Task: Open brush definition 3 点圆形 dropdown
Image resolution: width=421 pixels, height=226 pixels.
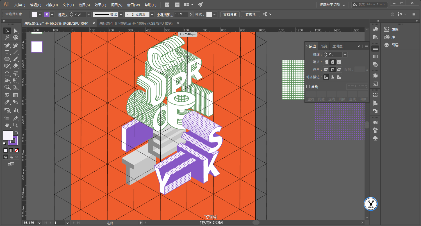Action: (x=152, y=14)
